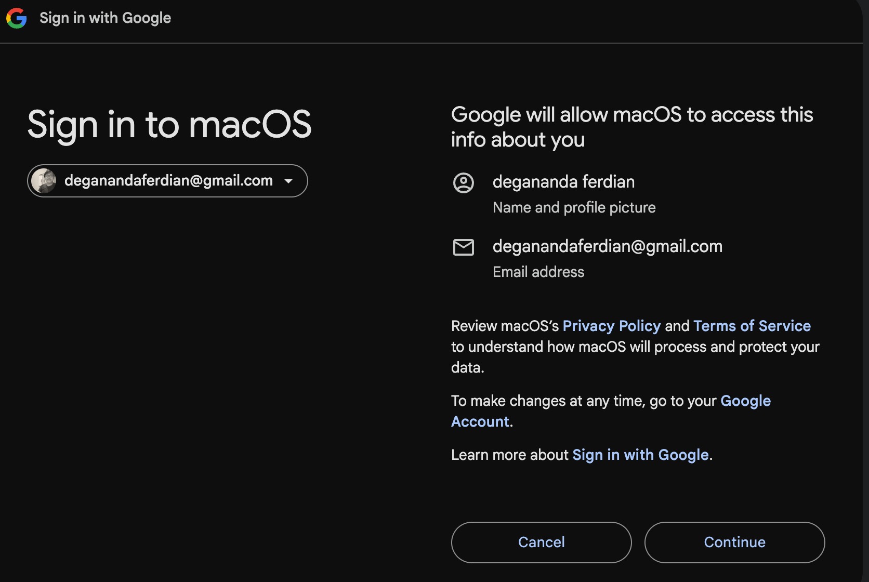The image size is (869, 582).
Task: Click the envelope email icon
Action: 464,247
